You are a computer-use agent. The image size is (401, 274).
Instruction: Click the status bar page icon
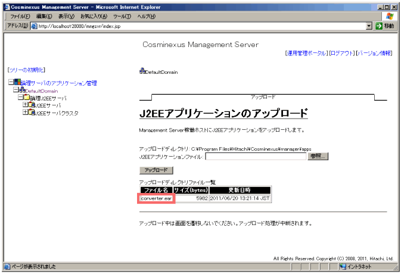[7, 267]
